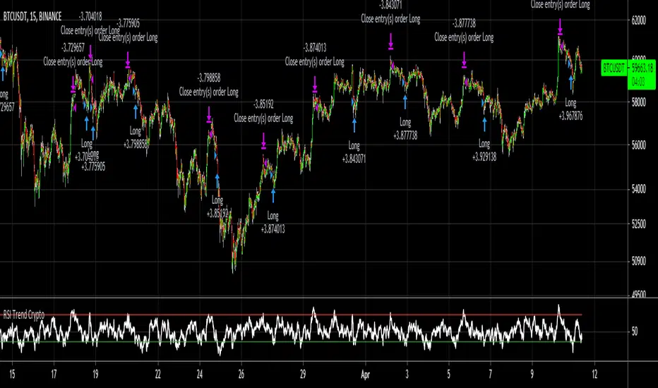Click the -3.843071 close order label

point(390,12)
